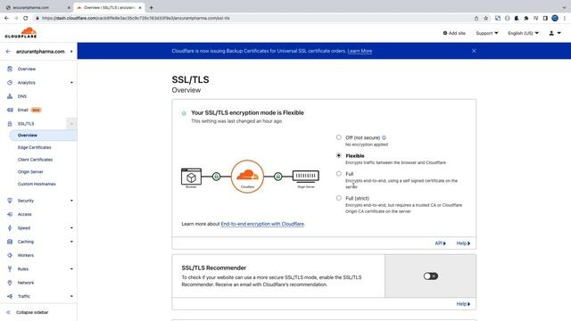
Task: Open the Chrome profile avatar
Action: click(555, 18)
